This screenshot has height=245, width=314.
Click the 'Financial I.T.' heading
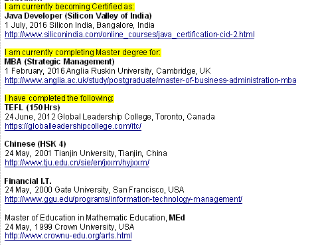tap(28, 181)
